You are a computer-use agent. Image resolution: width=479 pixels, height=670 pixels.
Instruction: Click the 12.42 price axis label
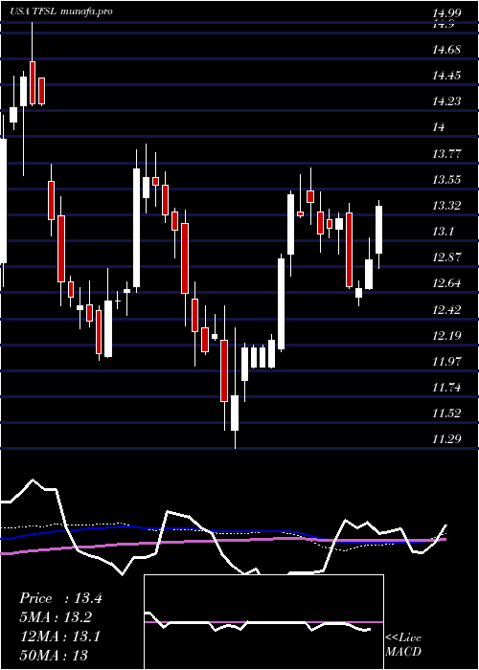pos(446,310)
